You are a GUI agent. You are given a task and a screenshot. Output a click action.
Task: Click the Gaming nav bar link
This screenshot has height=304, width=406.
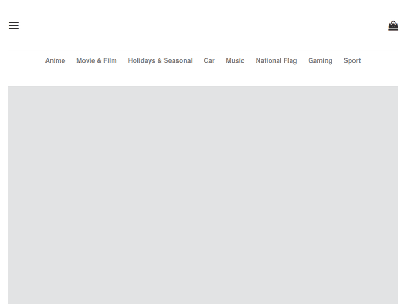[x=320, y=61]
